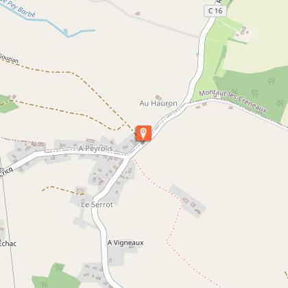This screenshot has height=288, width=288.
Task: Select the Au Hauron place label
Action: click(x=158, y=104)
